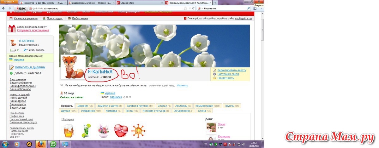Select the 'Тесты (13)' tab
The width and height of the screenshot is (379, 148).
click(x=132, y=111)
